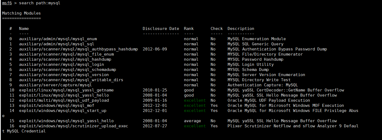Viewport: 382px width, 140px height.
Task: Click disclosure date 2012-07-27
Action: pyautogui.click(x=155, y=126)
